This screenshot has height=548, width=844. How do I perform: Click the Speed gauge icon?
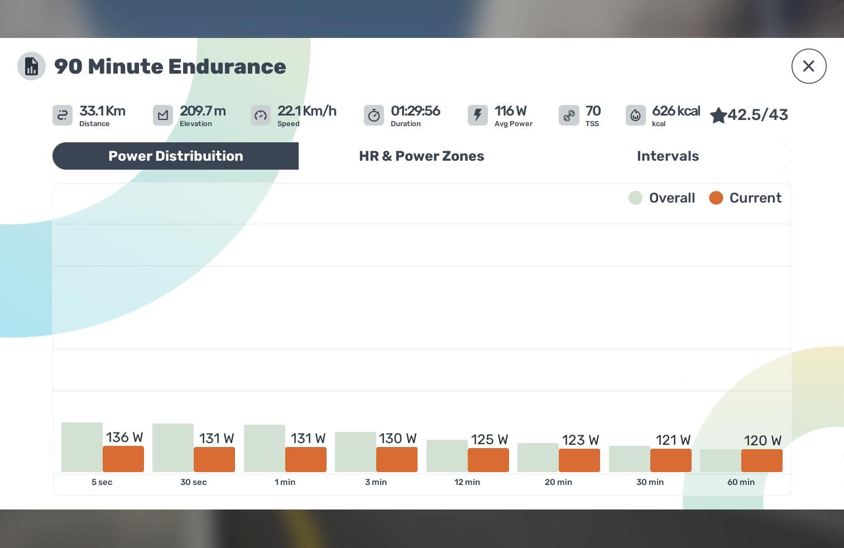pos(261,116)
